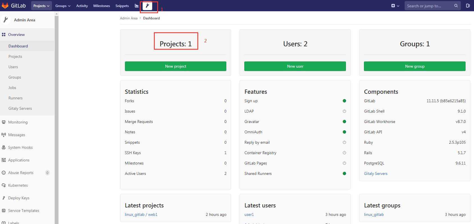The image size is (474, 224).
Task: Click the Reply by email power icon
Action: coord(344,142)
